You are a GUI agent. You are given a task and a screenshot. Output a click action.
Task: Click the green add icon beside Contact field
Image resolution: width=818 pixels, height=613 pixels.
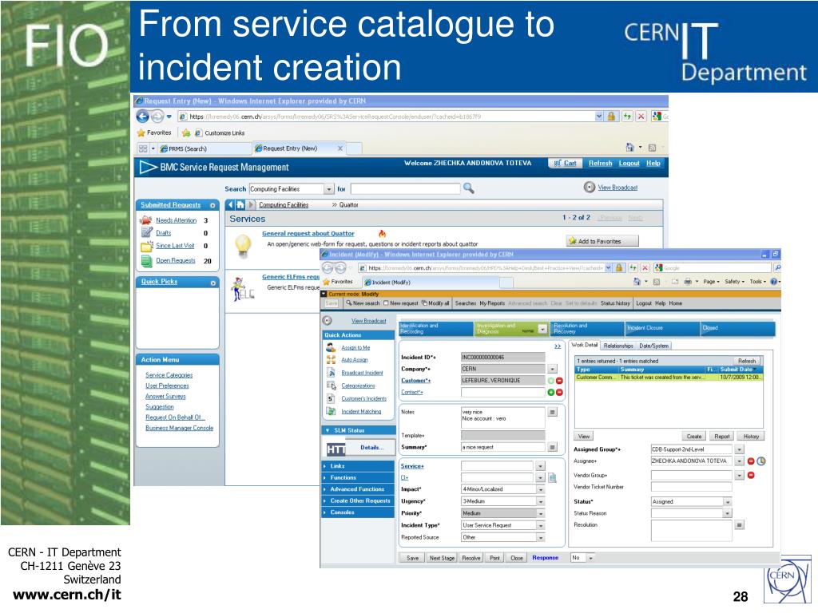point(550,392)
